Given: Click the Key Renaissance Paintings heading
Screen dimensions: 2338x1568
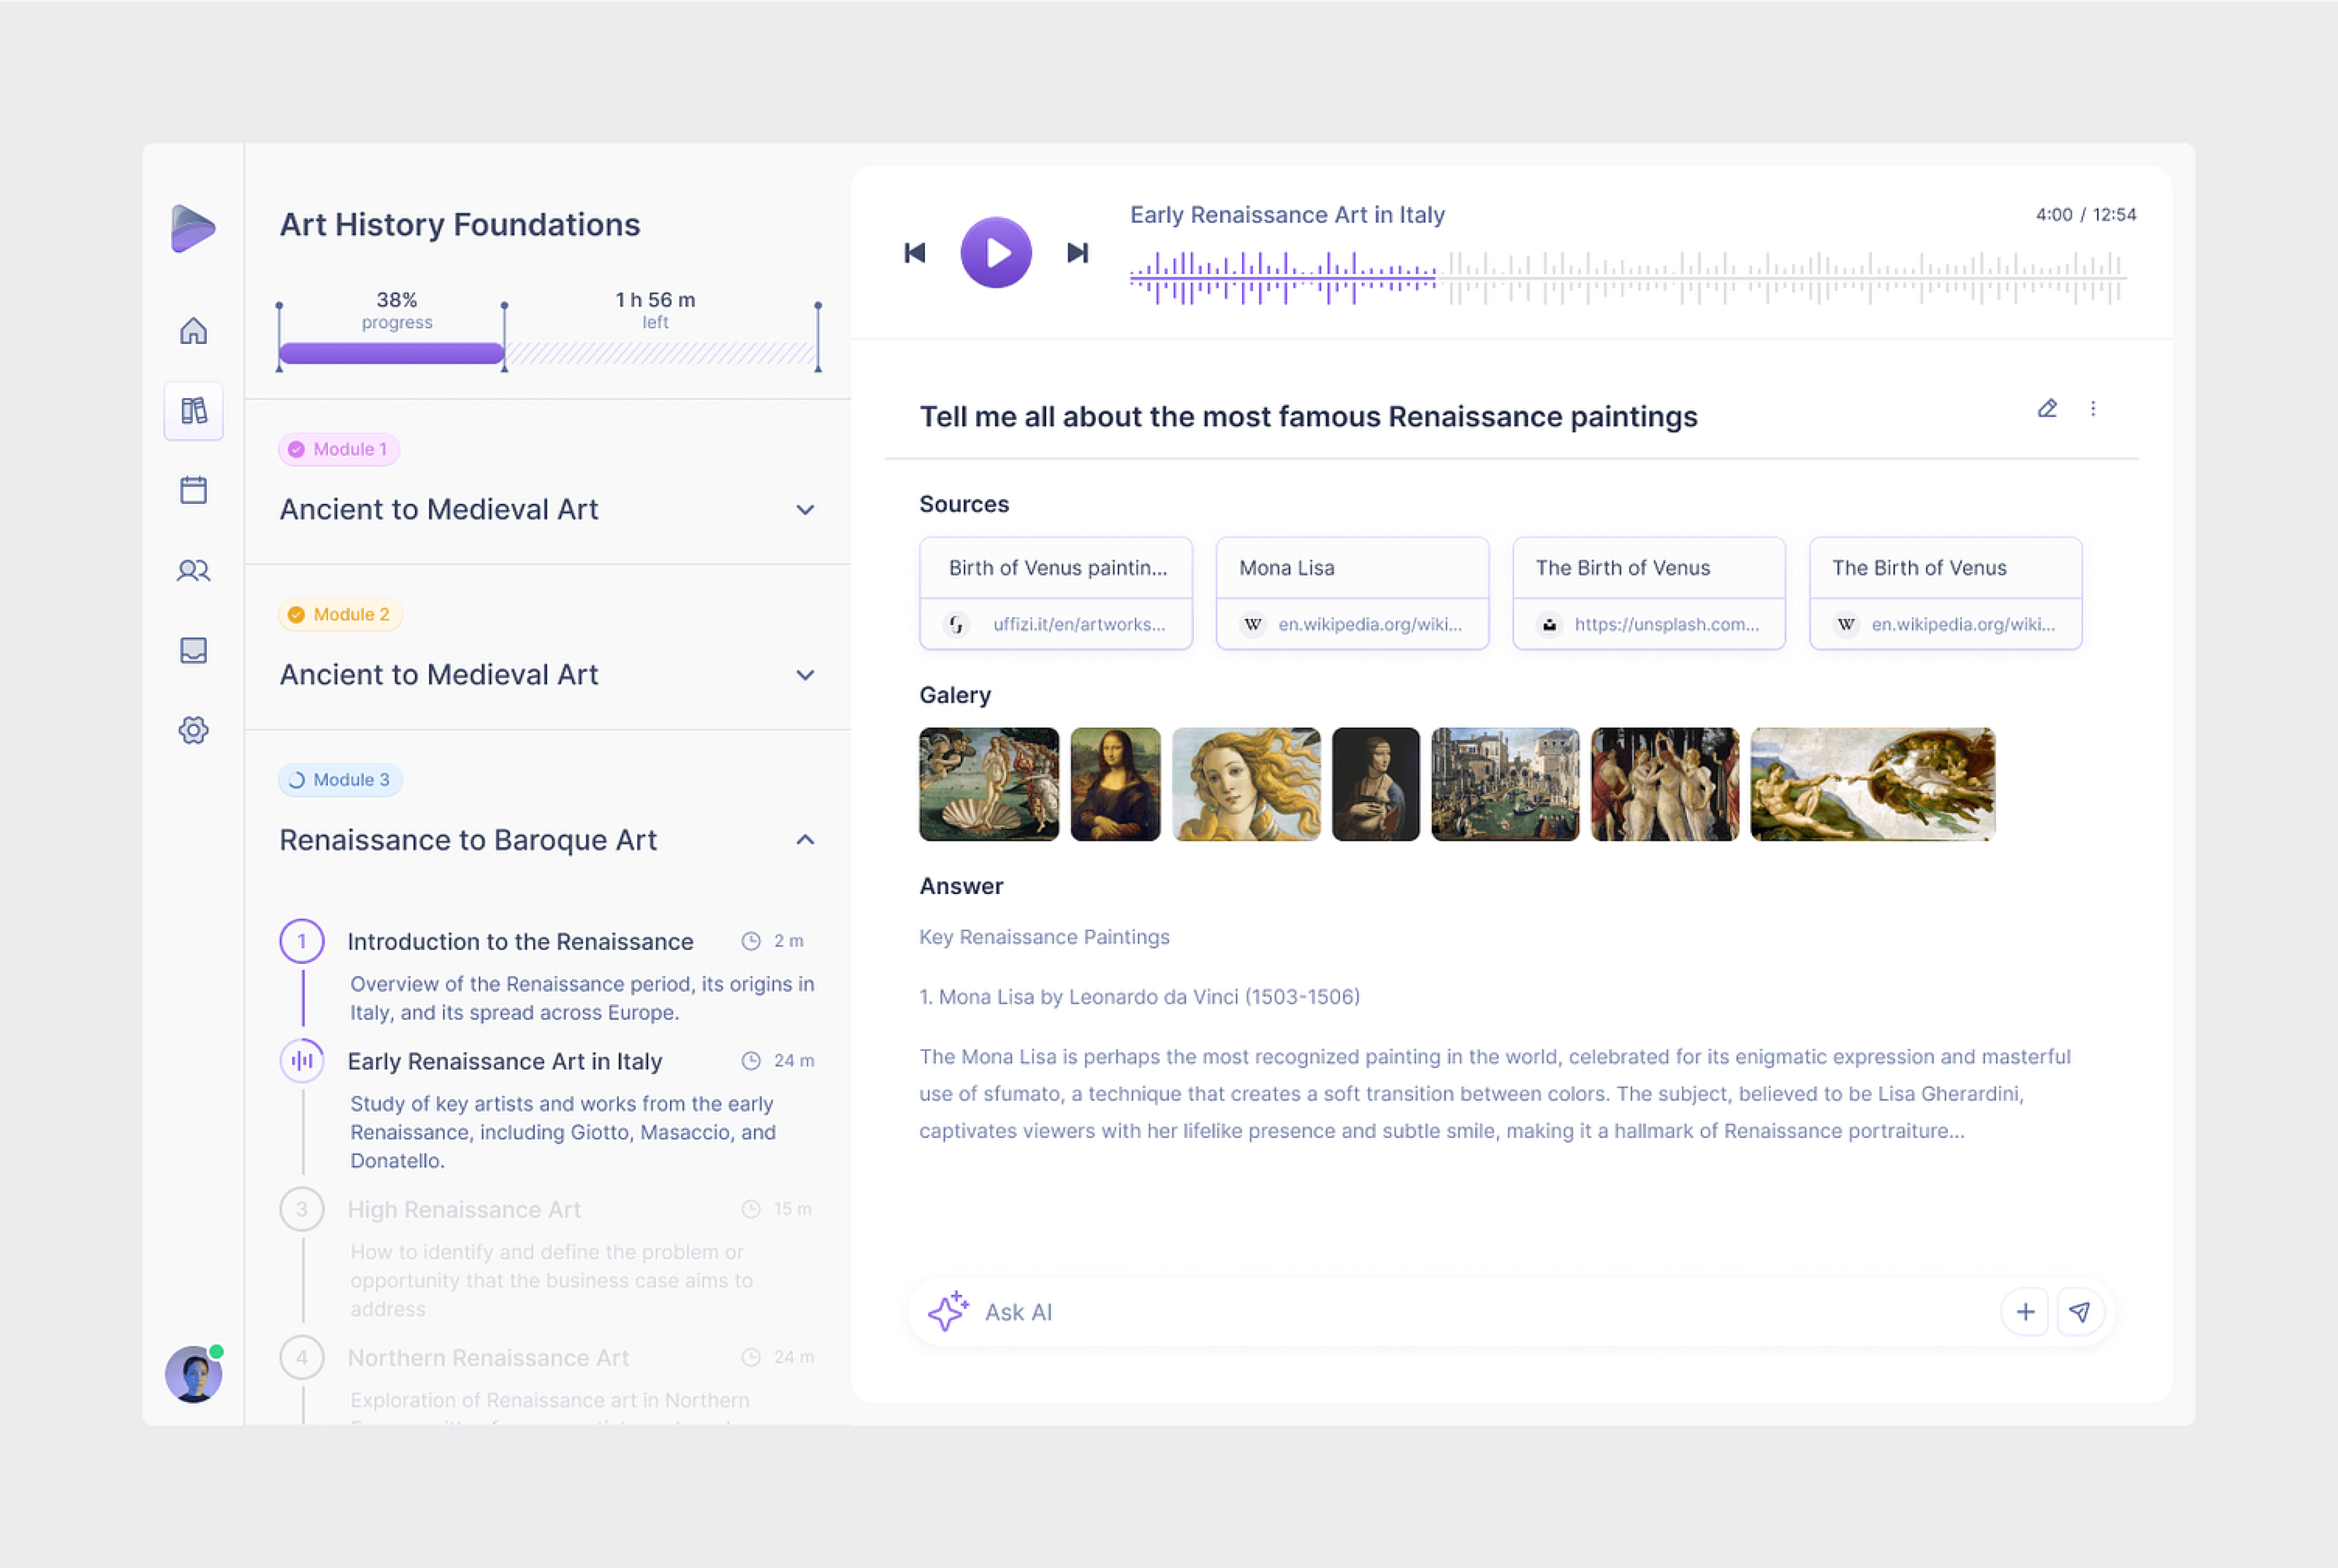Looking at the screenshot, I should tap(1045, 937).
